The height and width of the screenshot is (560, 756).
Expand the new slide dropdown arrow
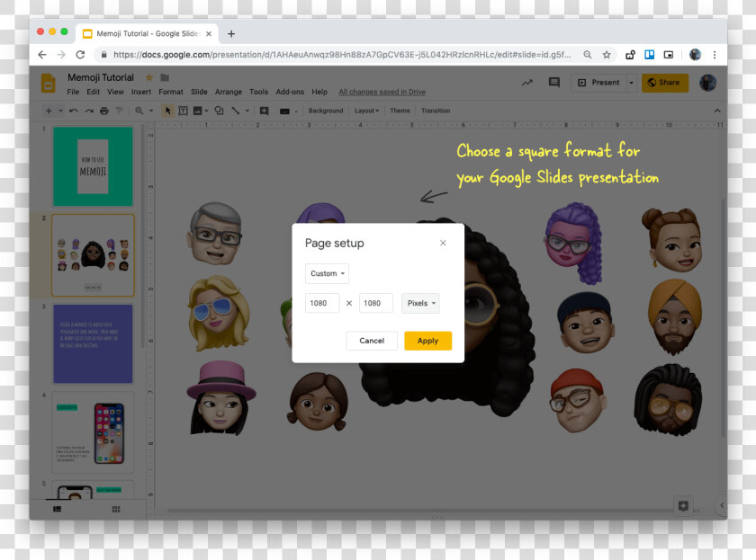click(x=61, y=111)
